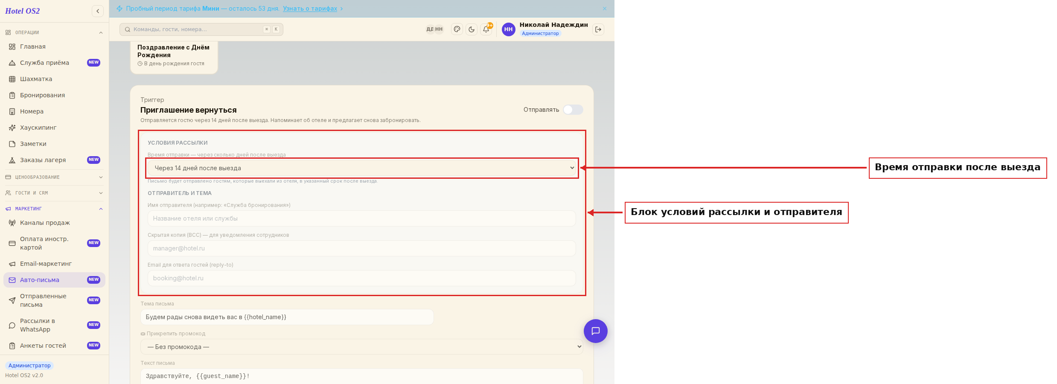Open the Через 14 дней после выезда dropdown

[362, 168]
